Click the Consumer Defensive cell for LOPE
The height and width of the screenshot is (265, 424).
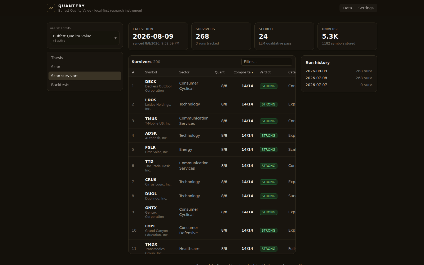coord(188,230)
